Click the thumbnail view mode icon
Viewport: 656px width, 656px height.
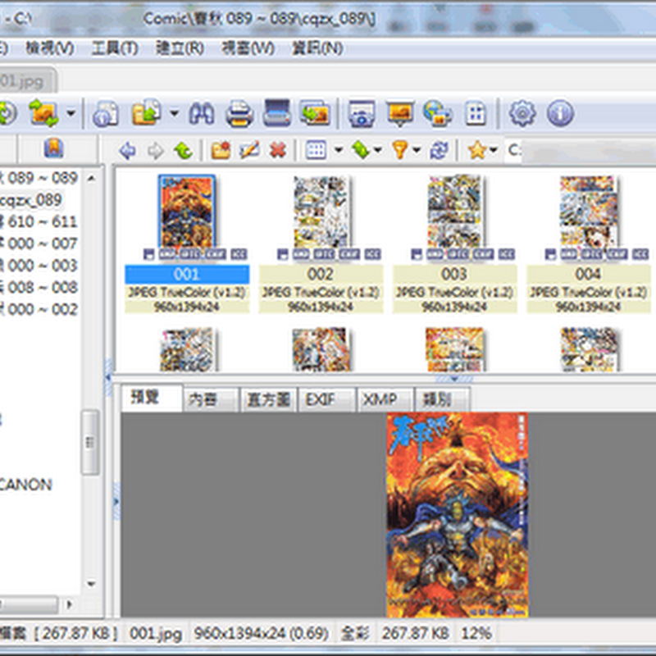tap(316, 150)
